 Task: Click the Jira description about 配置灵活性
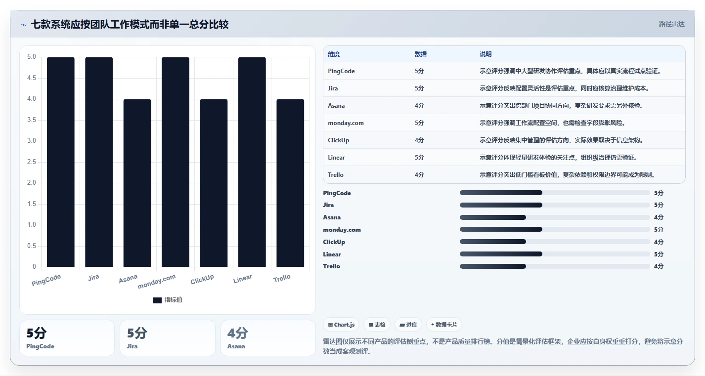click(564, 88)
